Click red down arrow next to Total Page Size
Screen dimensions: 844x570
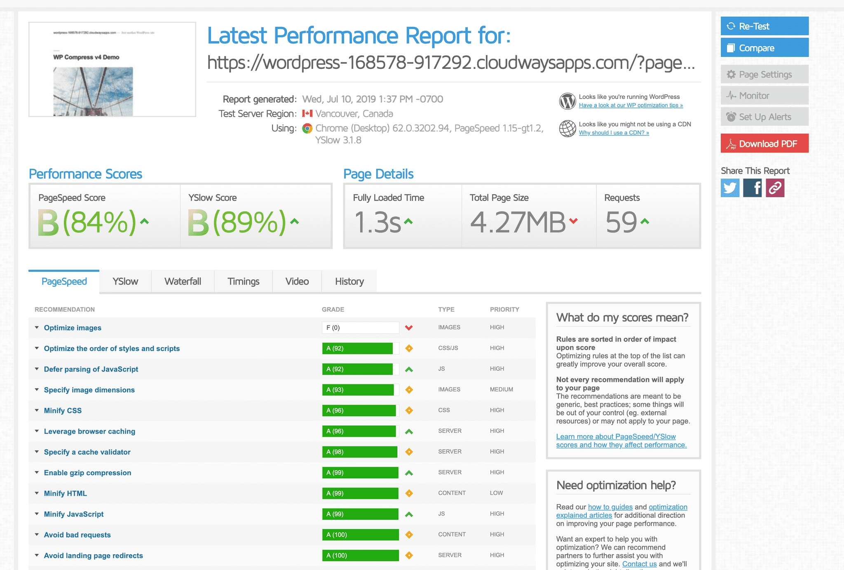coord(573,221)
